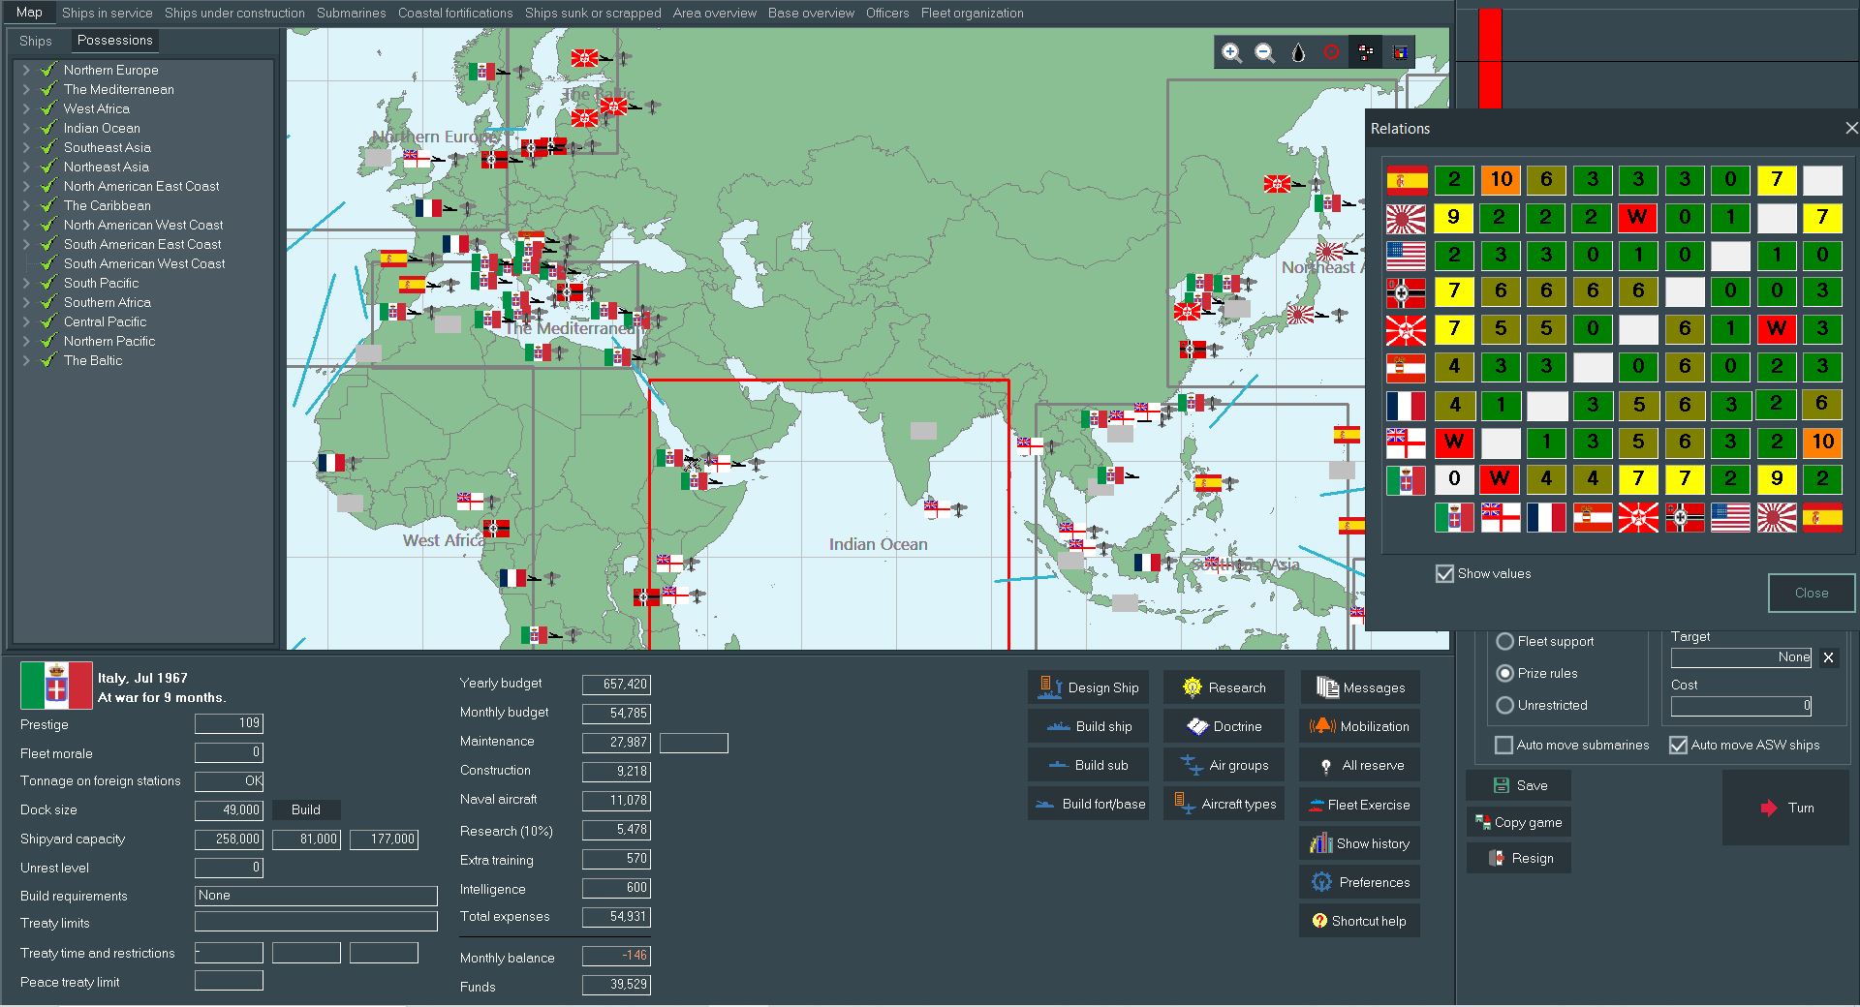
Task: Select the Ships sub-tab in left panel
Action: [x=36, y=41]
